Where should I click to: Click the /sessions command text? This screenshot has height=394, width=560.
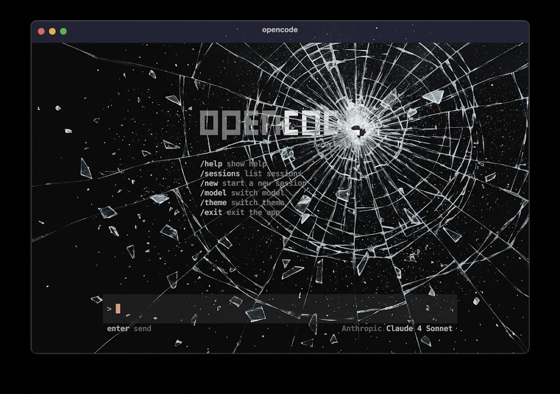[220, 174]
